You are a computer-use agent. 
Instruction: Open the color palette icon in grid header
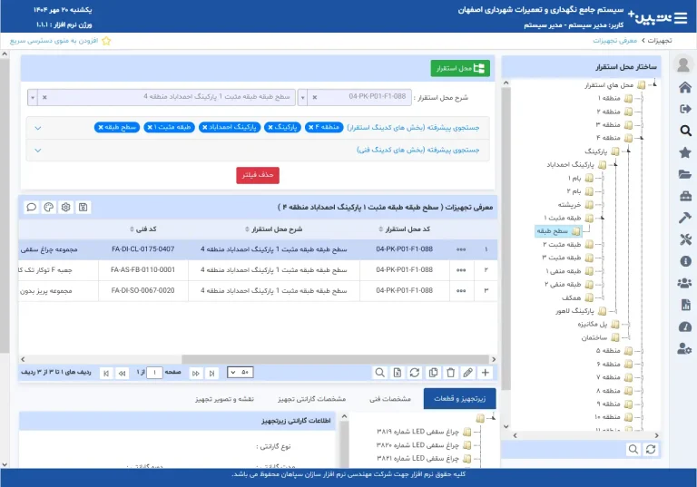pos(49,207)
